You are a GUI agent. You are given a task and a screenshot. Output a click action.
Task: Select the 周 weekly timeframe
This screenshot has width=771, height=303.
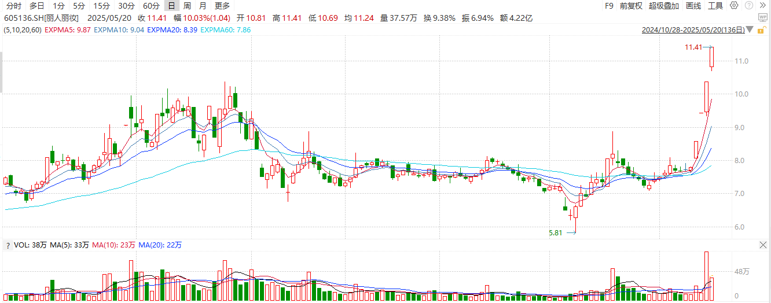click(x=187, y=6)
